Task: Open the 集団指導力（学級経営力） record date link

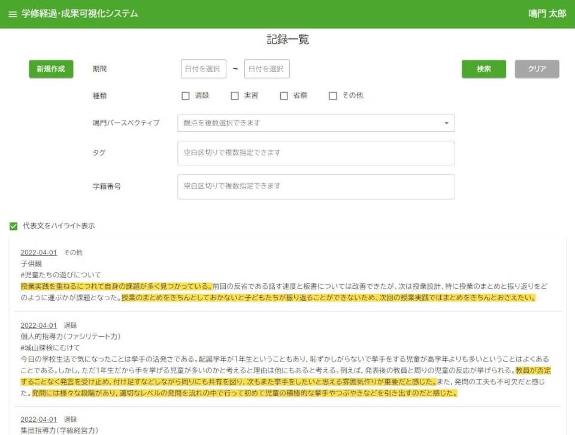Action: (39, 419)
